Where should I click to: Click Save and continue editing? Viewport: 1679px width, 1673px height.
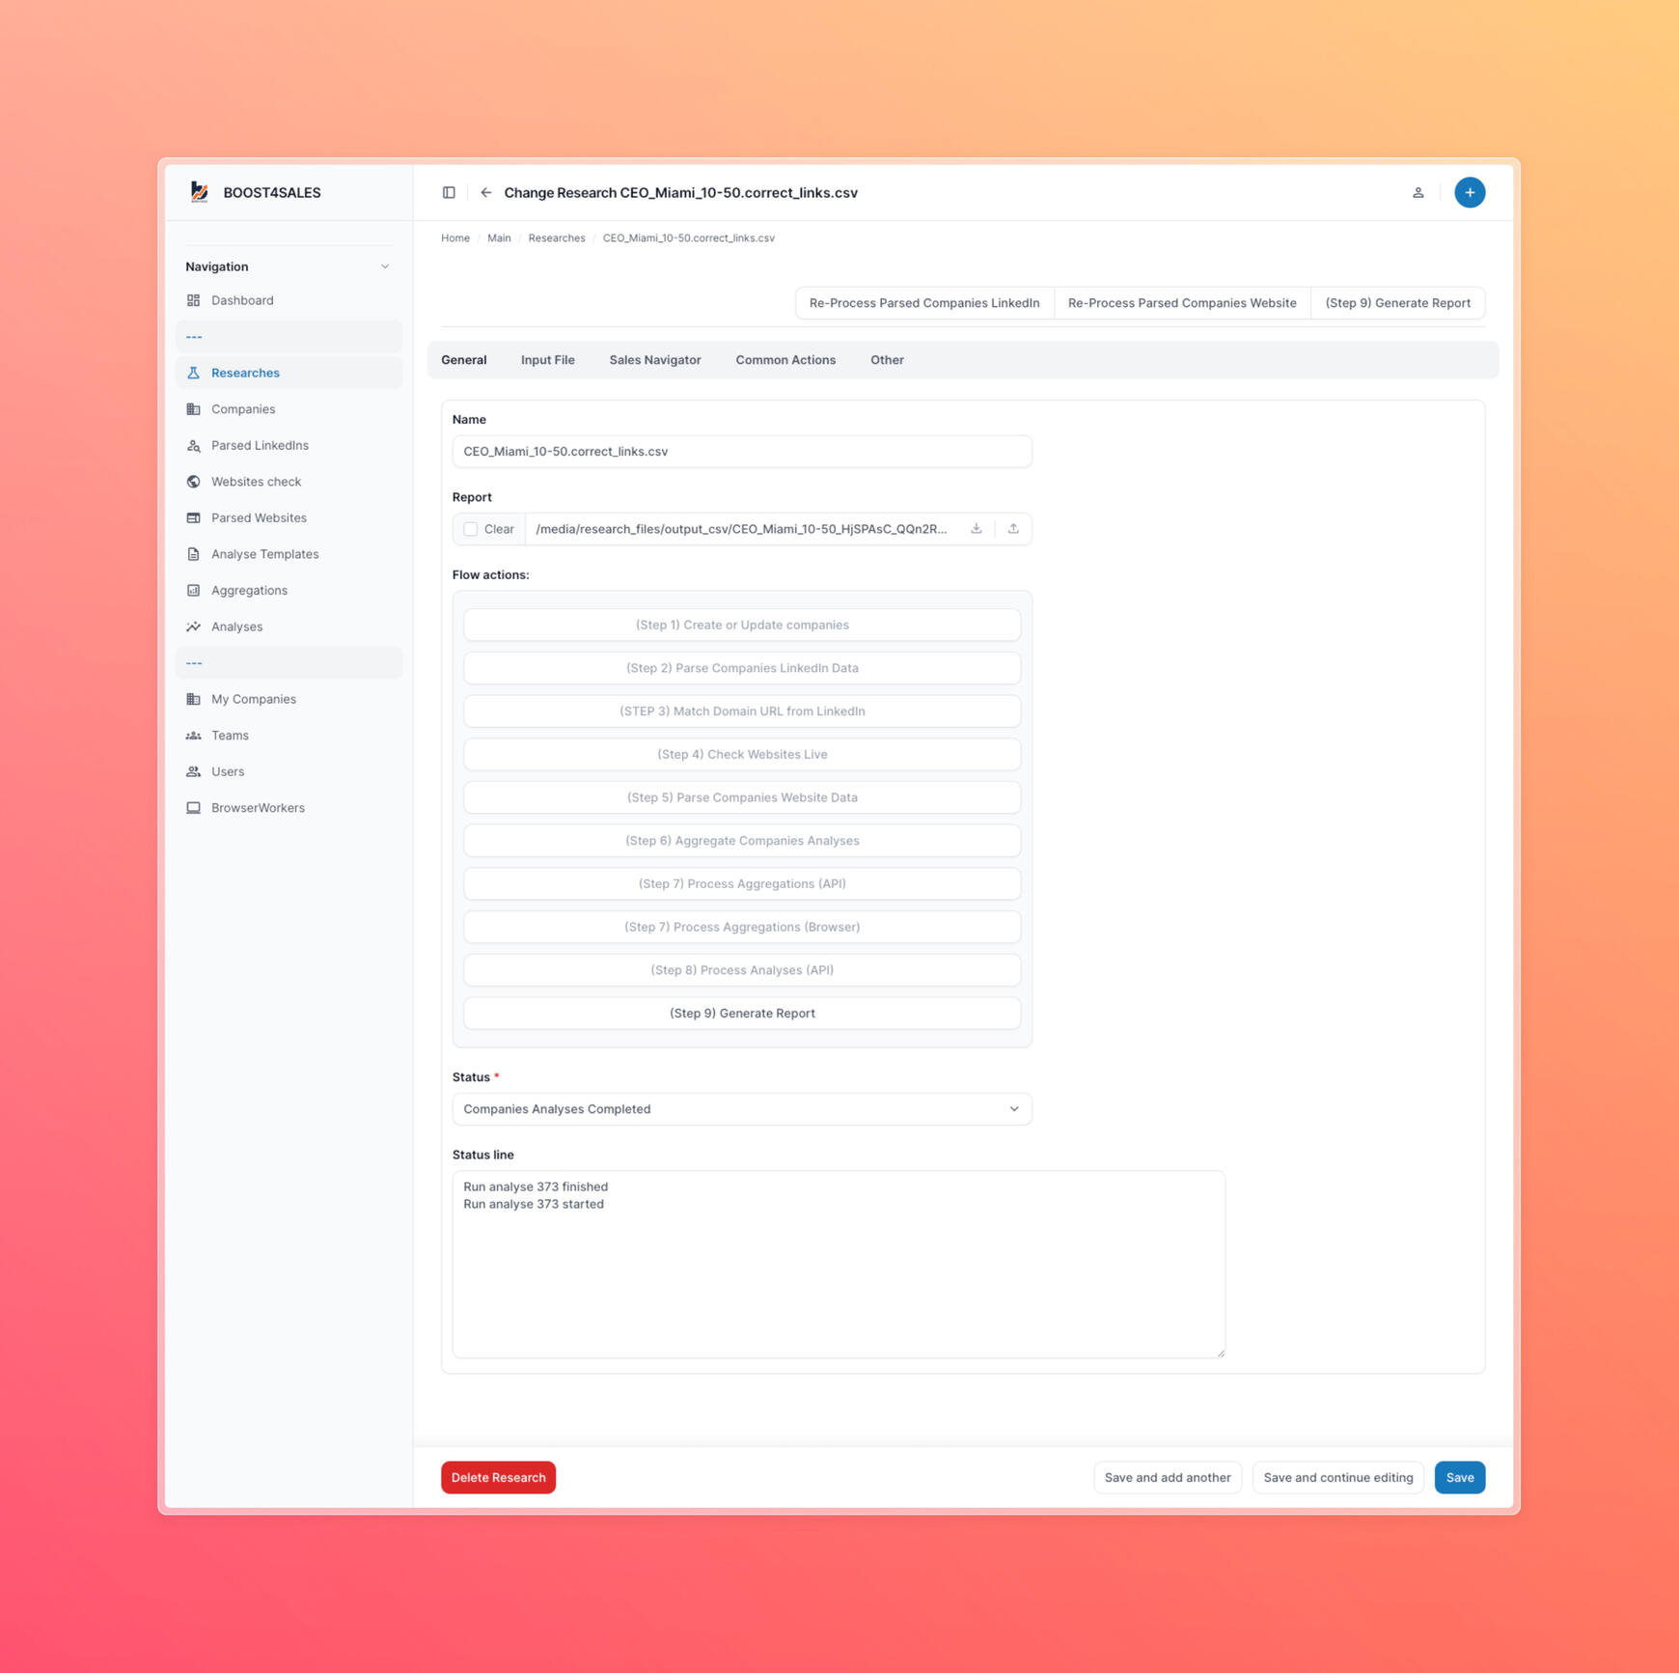click(x=1337, y=1477)
